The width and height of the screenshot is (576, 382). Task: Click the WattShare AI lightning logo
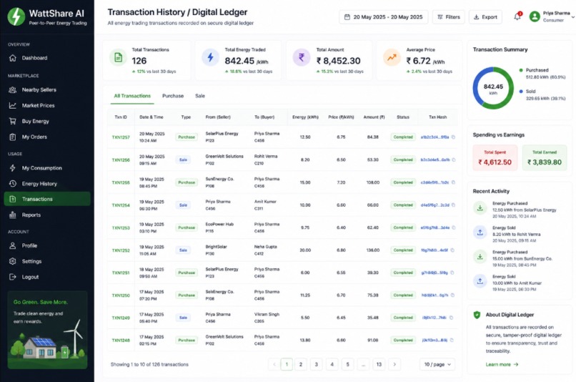pyautogui.click(x=16, y=16)
